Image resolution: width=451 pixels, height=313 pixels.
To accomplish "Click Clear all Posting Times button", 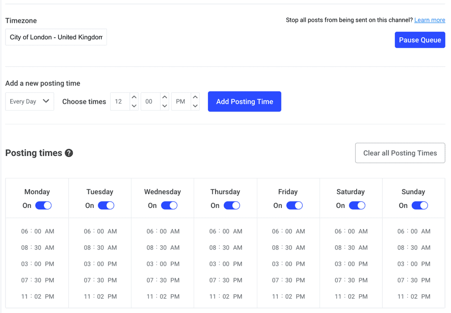I will (x=400, y=153).
